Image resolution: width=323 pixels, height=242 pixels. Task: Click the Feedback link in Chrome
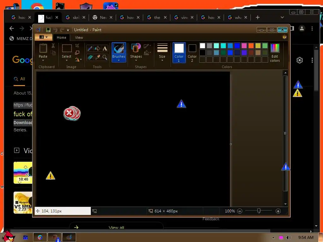pyautogui.click(x=211, y=219)
